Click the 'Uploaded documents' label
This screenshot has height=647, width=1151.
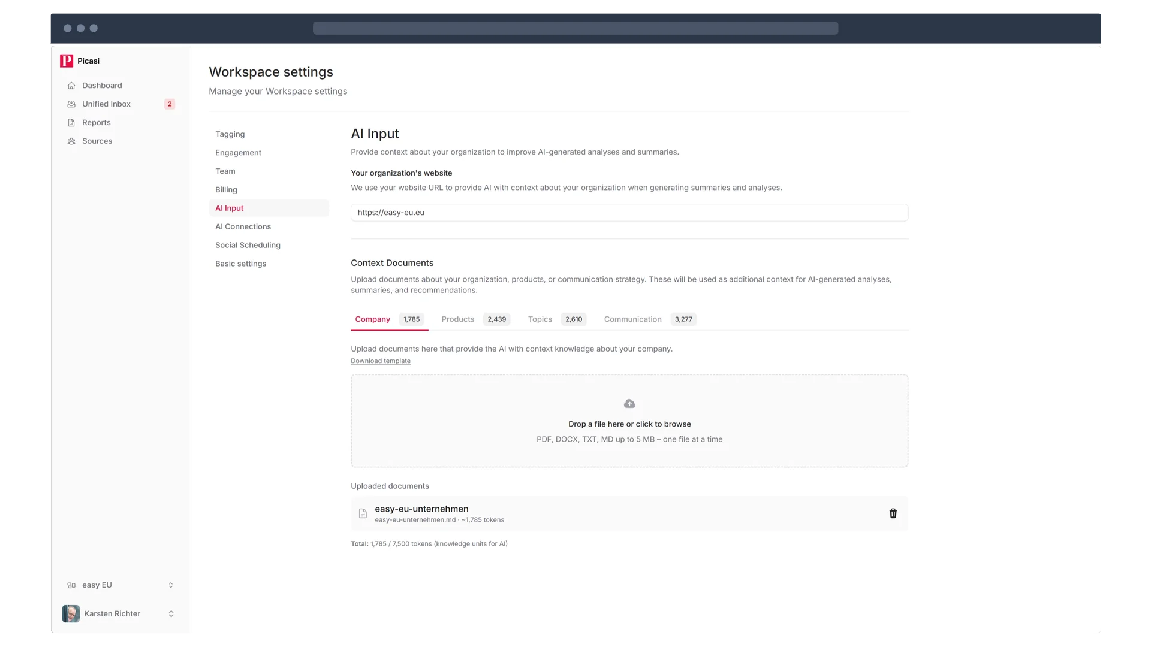coord(390,486)
